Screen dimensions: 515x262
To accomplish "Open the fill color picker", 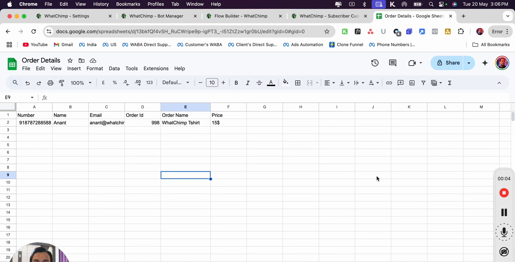I will 286,82.
